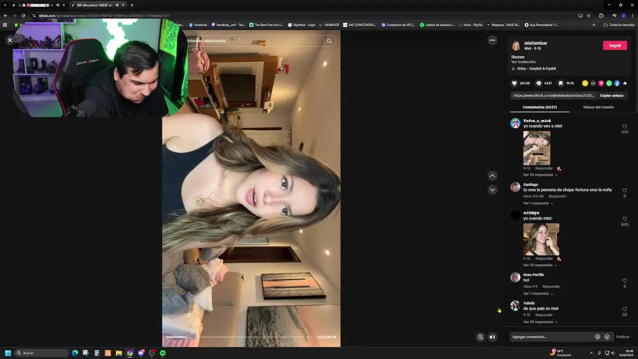Screen dimensions: 638x359
Task: Insert mention with the @ icon
Action: pyautogui.click(x=598, y=337)
